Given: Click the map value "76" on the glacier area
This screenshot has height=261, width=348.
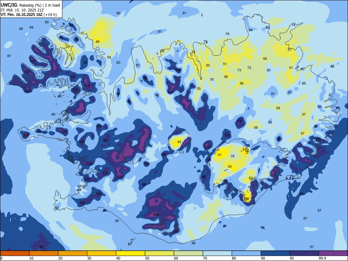Looking at the screenshot, I should (x=232, y=156).
